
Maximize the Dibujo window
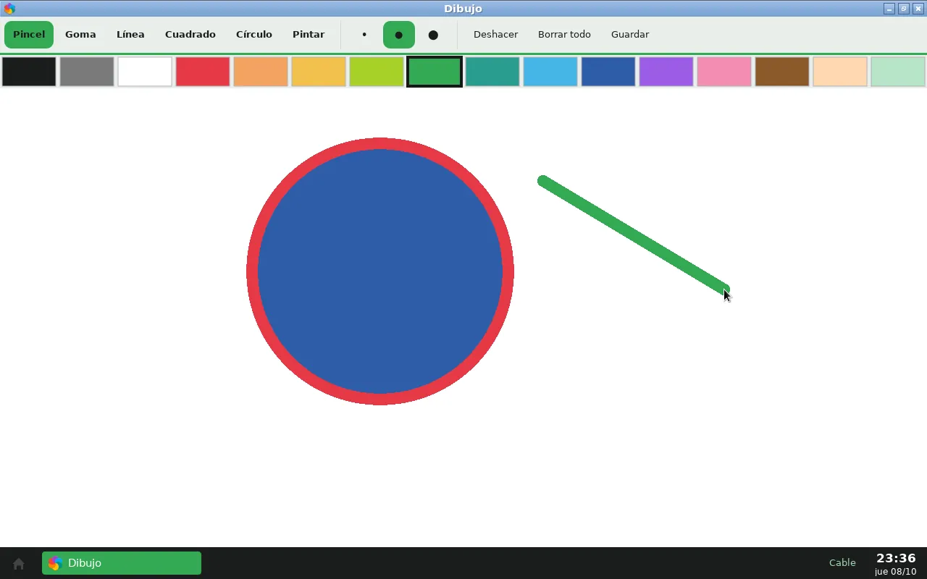[904, 9]
